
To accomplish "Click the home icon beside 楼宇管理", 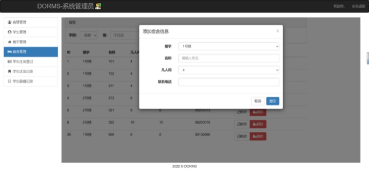I will click(x=10, y=42).
